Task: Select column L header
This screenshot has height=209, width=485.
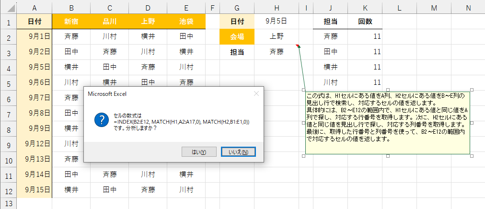Action: 400,8
